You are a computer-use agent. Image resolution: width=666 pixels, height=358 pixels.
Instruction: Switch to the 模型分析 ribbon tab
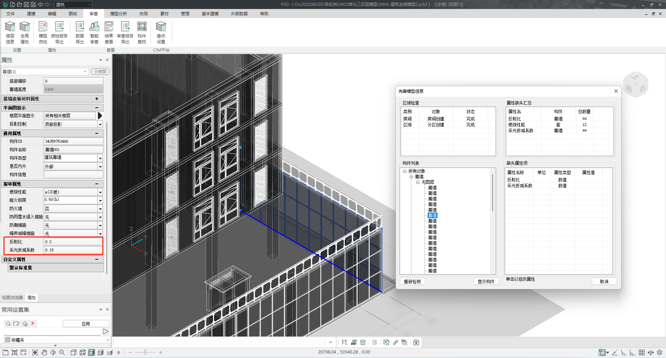click(x=118, y=14)
